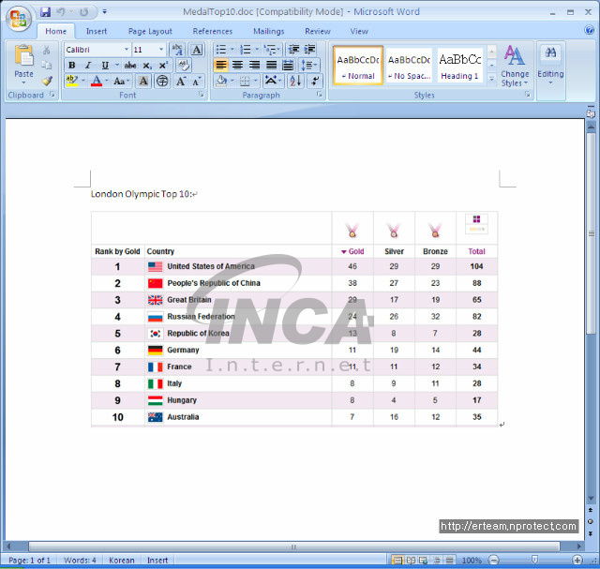
Task: Apply numbered list
Action: tap(246, 50)
